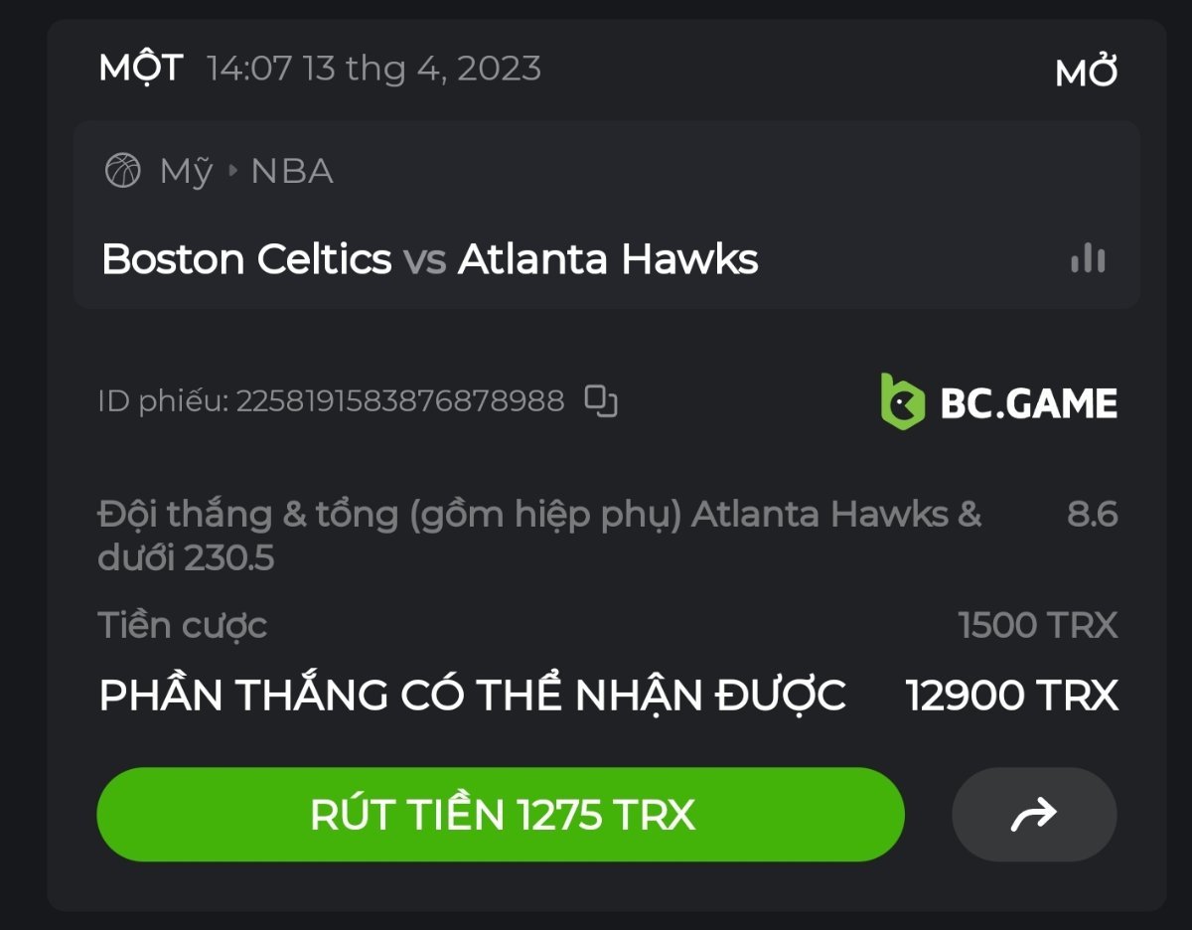Click the Atlanta Hawks team name
Image resolution: width=1192 pixels, height=930 pixels.
608,259
